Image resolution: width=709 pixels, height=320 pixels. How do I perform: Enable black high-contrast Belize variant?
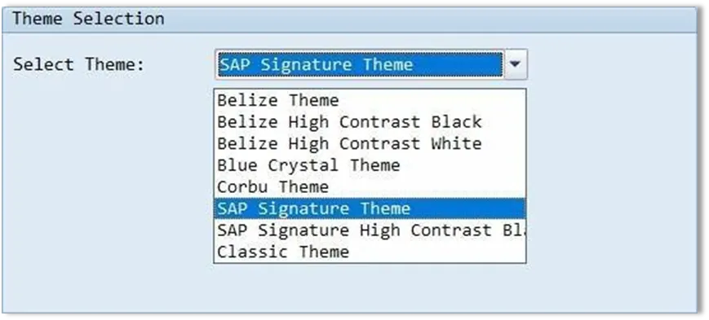click(x=370, y=122)
